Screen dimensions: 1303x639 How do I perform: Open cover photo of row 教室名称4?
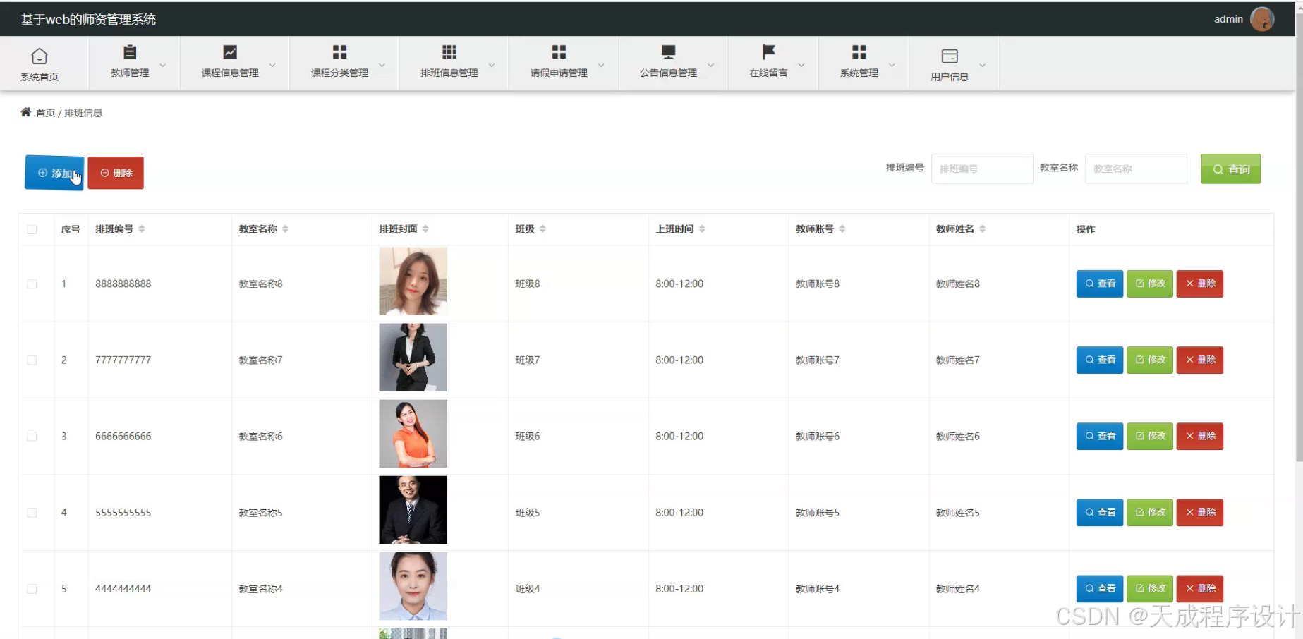[413, 586]
